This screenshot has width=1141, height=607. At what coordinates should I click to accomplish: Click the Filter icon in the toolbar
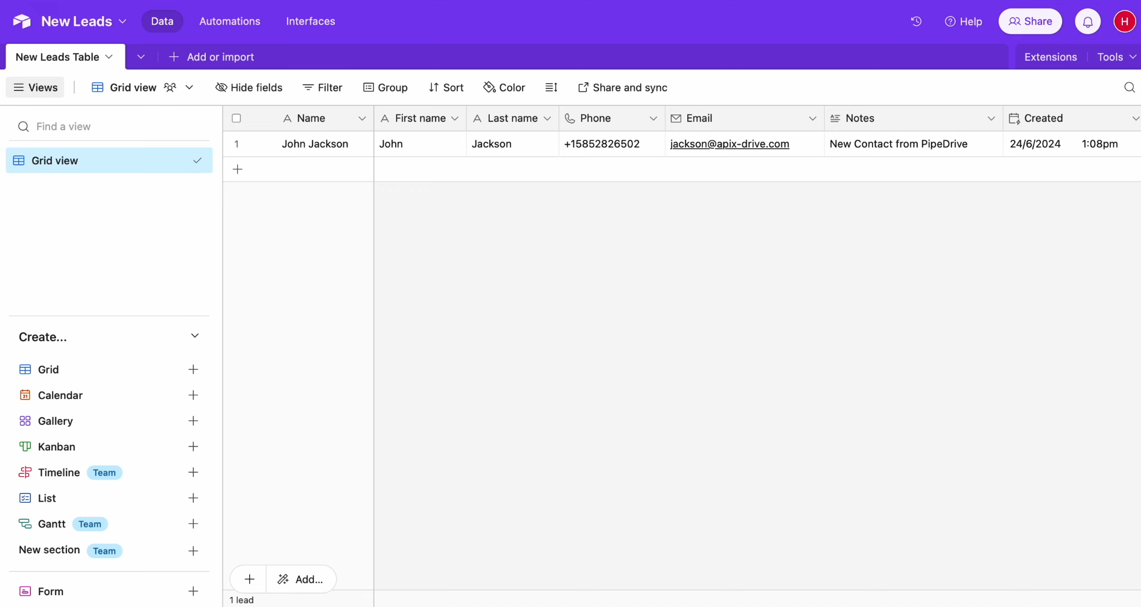tap(308, 87)
